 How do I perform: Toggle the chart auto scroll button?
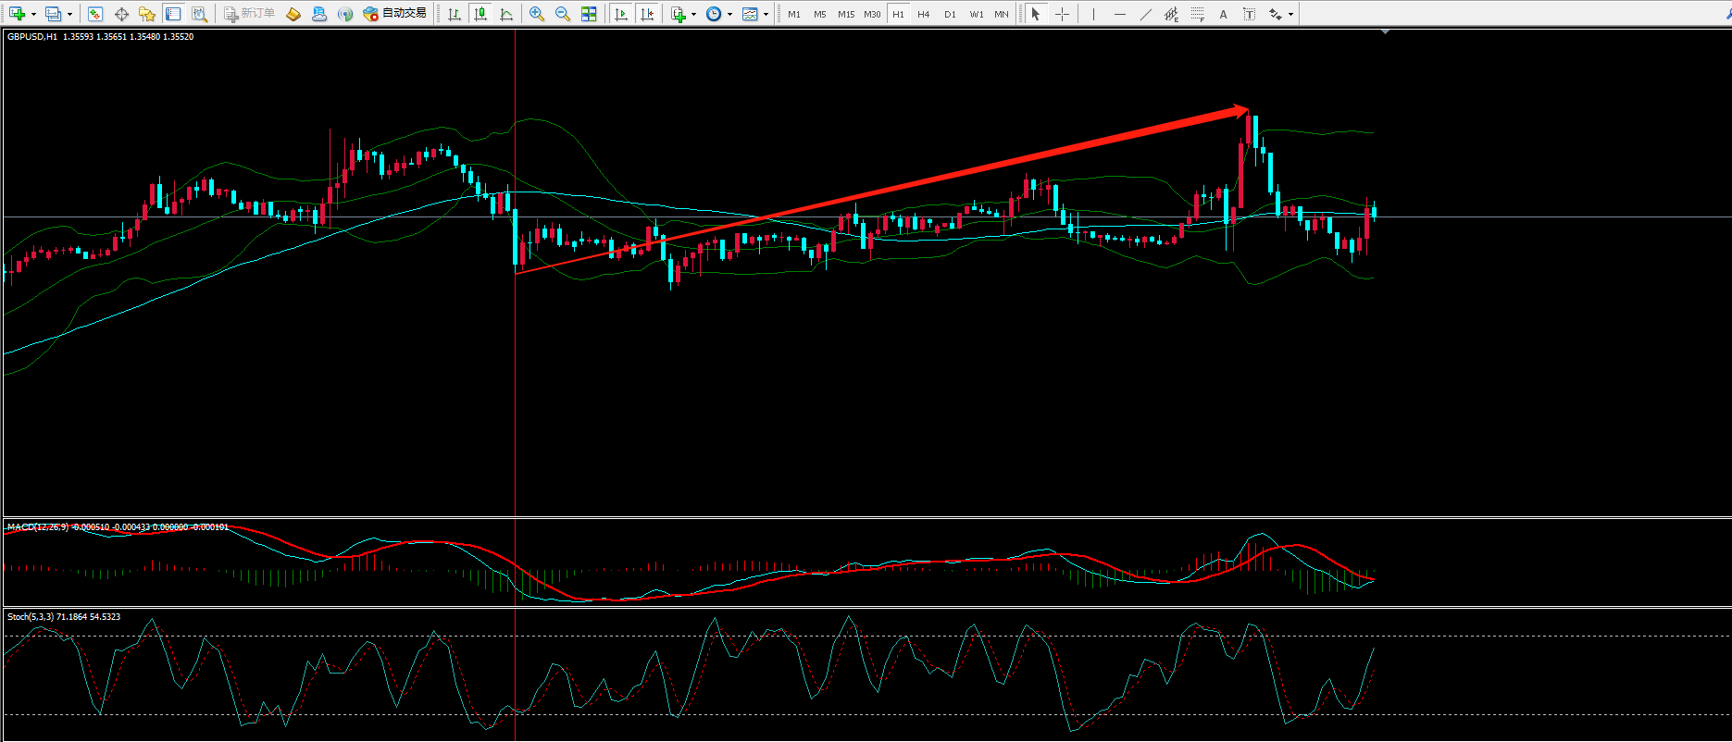(621, 14)
